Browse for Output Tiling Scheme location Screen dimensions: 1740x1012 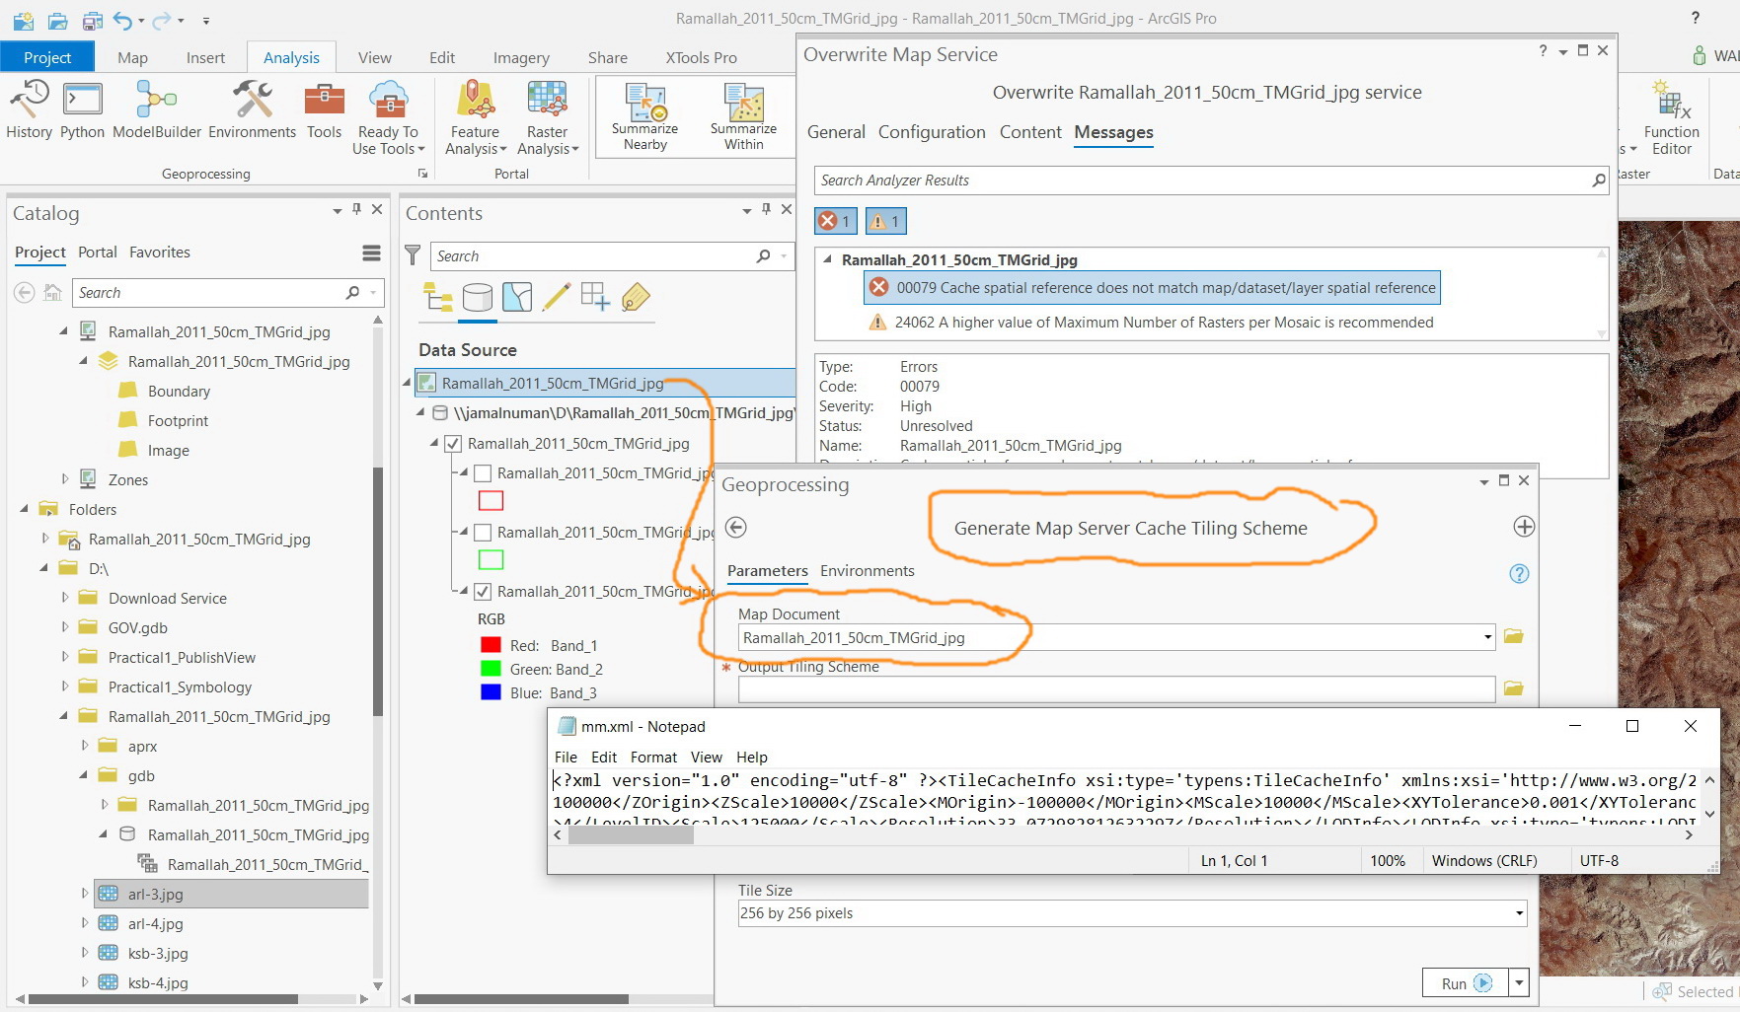[1514, 688]
